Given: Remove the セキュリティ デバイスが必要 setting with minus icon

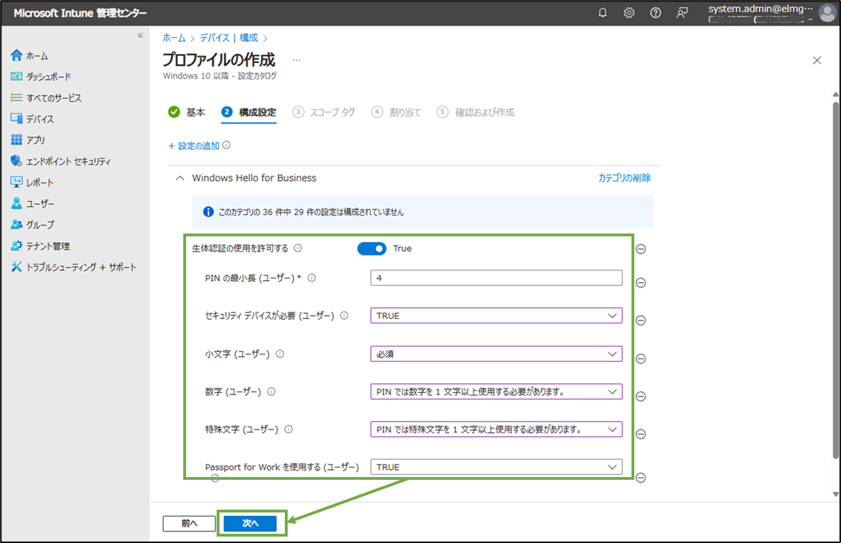Looking at the screenshot, I should [x=641, y=321].
